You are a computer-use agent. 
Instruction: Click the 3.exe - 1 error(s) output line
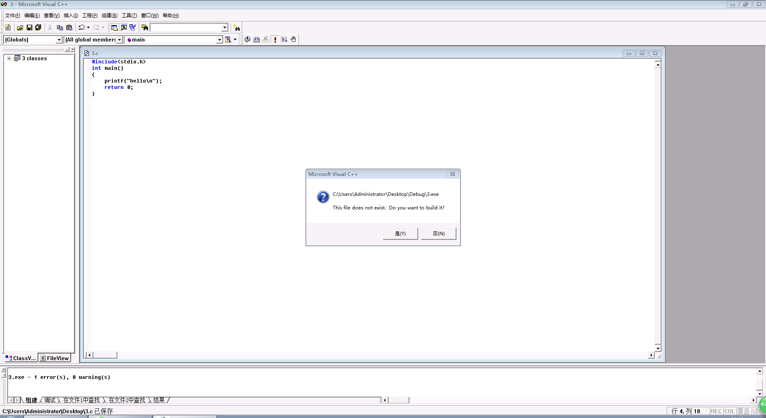pos(59,377)
